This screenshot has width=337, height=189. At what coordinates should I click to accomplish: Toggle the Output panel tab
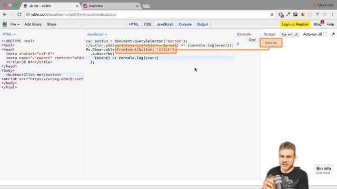click(202, 24)
